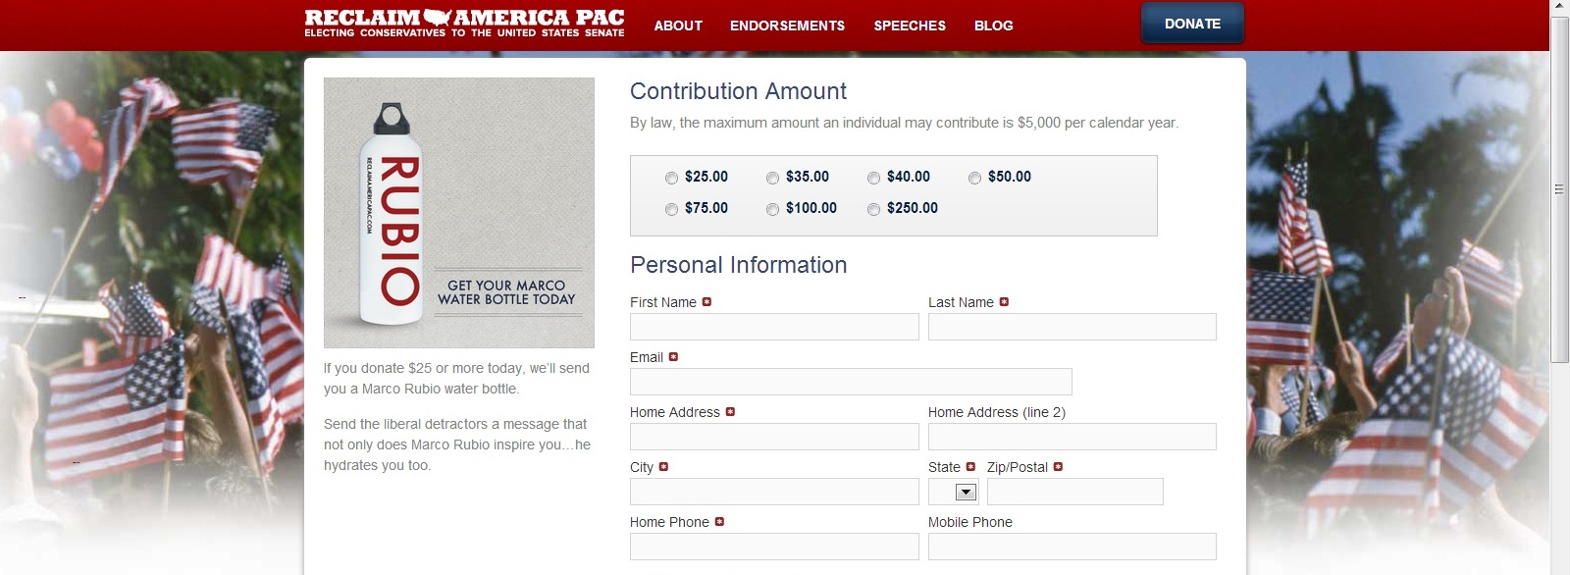
Task: Click the scrollbar up arrow
Action: point(1559,8)
